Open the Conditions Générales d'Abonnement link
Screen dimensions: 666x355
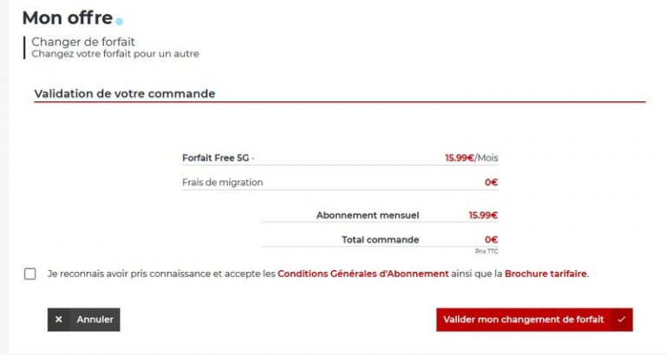point(362,274)
